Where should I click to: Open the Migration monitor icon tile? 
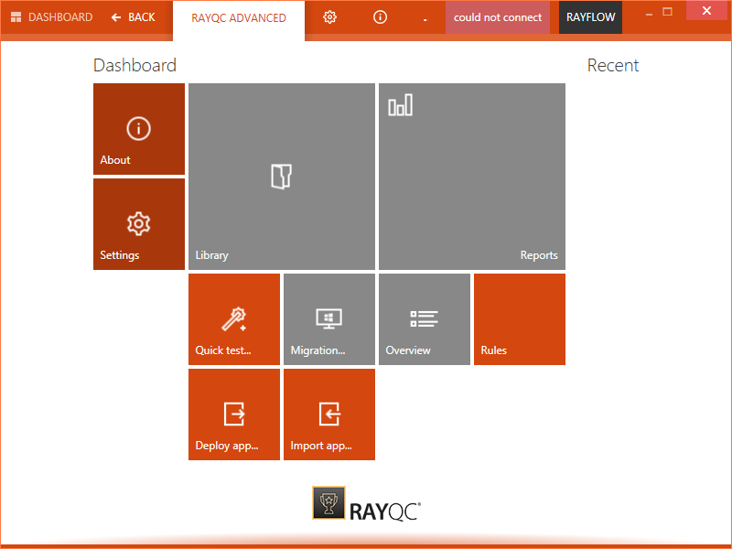tap(328, 318)
